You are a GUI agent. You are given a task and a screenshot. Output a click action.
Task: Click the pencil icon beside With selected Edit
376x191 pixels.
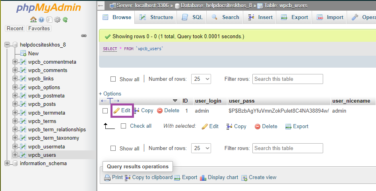pos(205,127)
